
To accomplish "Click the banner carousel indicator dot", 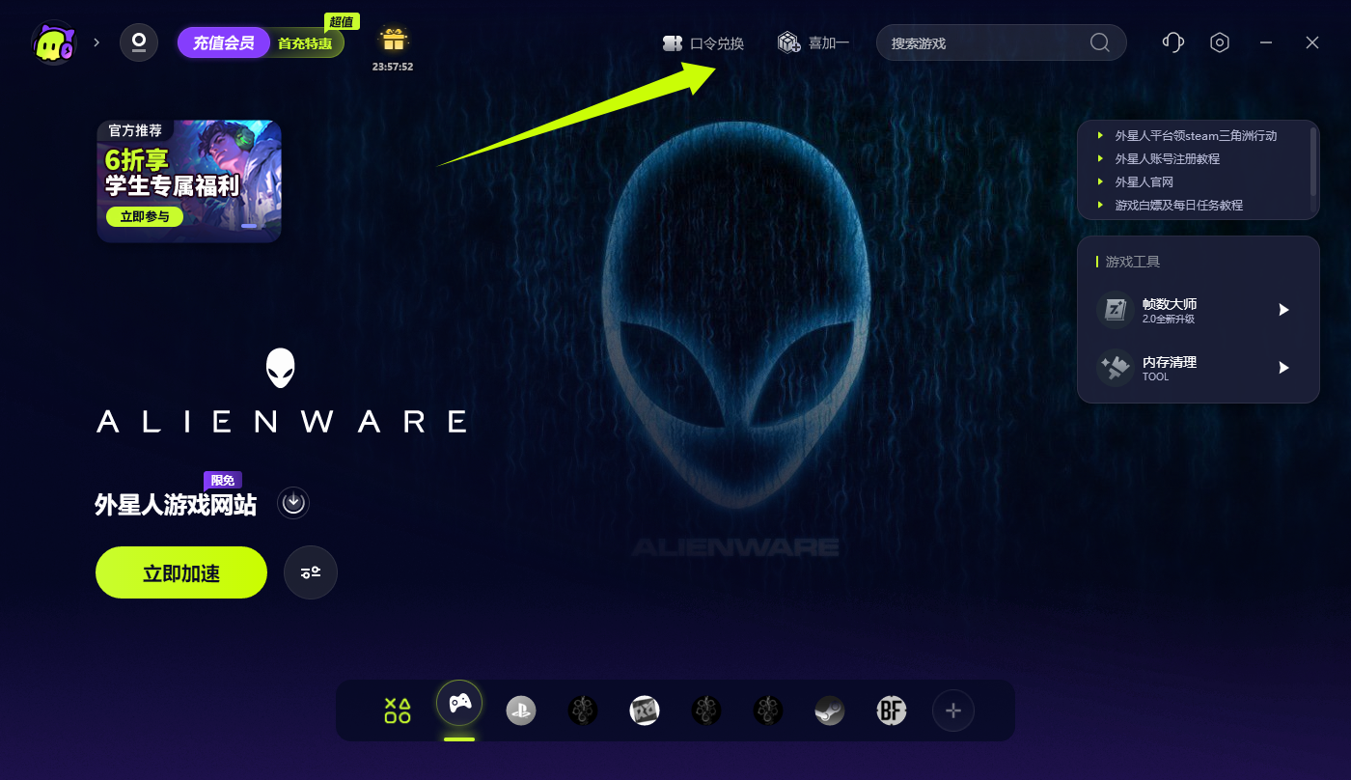I will pyautogui.click(x=249, y=226).
